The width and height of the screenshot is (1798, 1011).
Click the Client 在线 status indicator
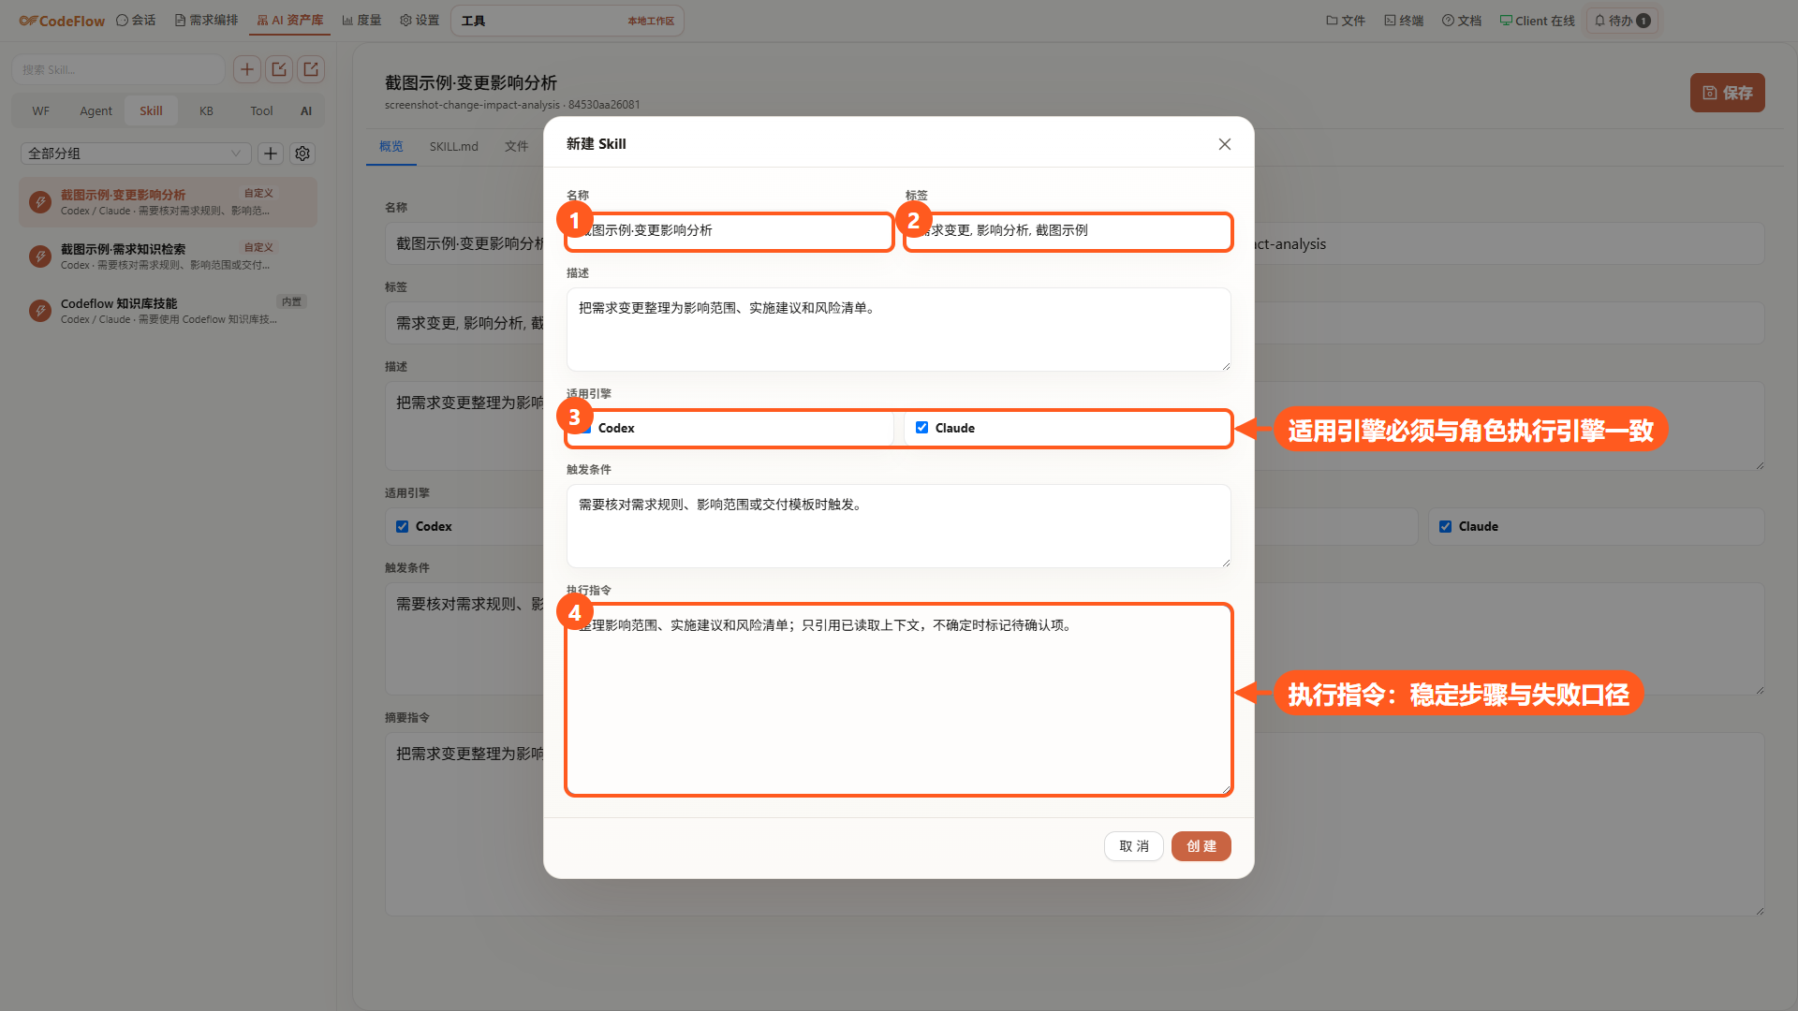click(1537, 21)
